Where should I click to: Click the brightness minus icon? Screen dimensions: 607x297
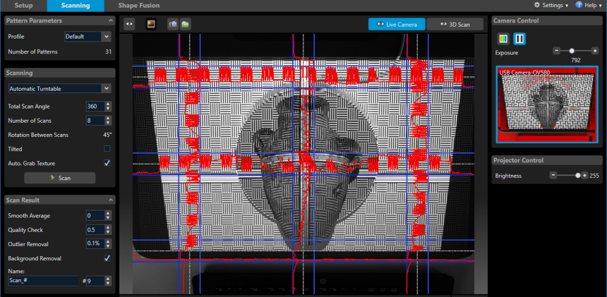coord(553,175)
